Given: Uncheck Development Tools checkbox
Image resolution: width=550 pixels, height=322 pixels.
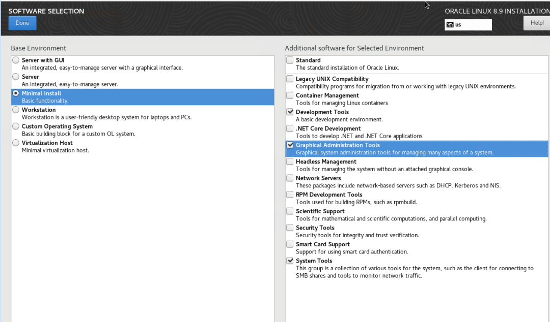Looking at the screenshot, I should tap(290, 112).
